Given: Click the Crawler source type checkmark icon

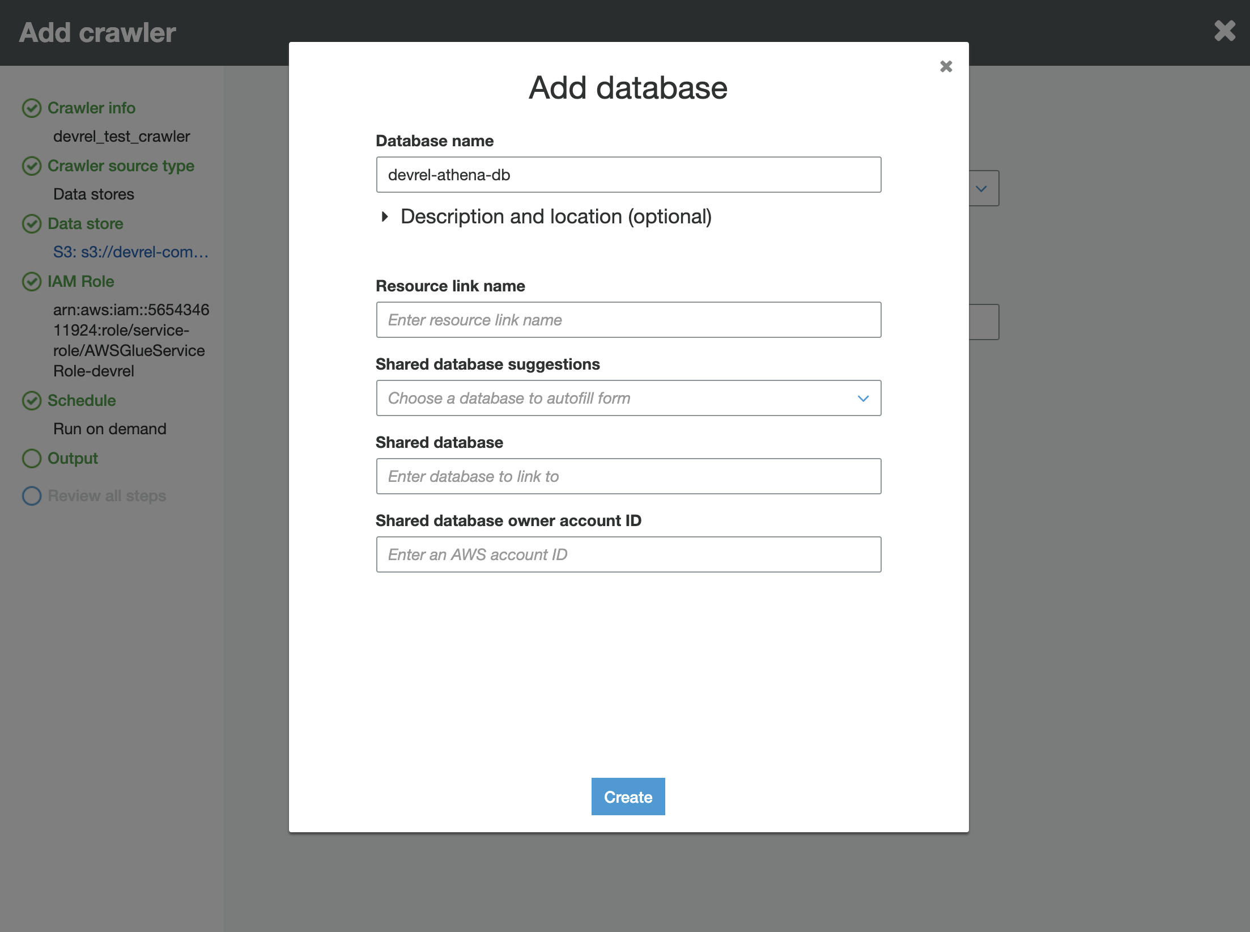Looking at the screenshot, I should pos(32,166).
